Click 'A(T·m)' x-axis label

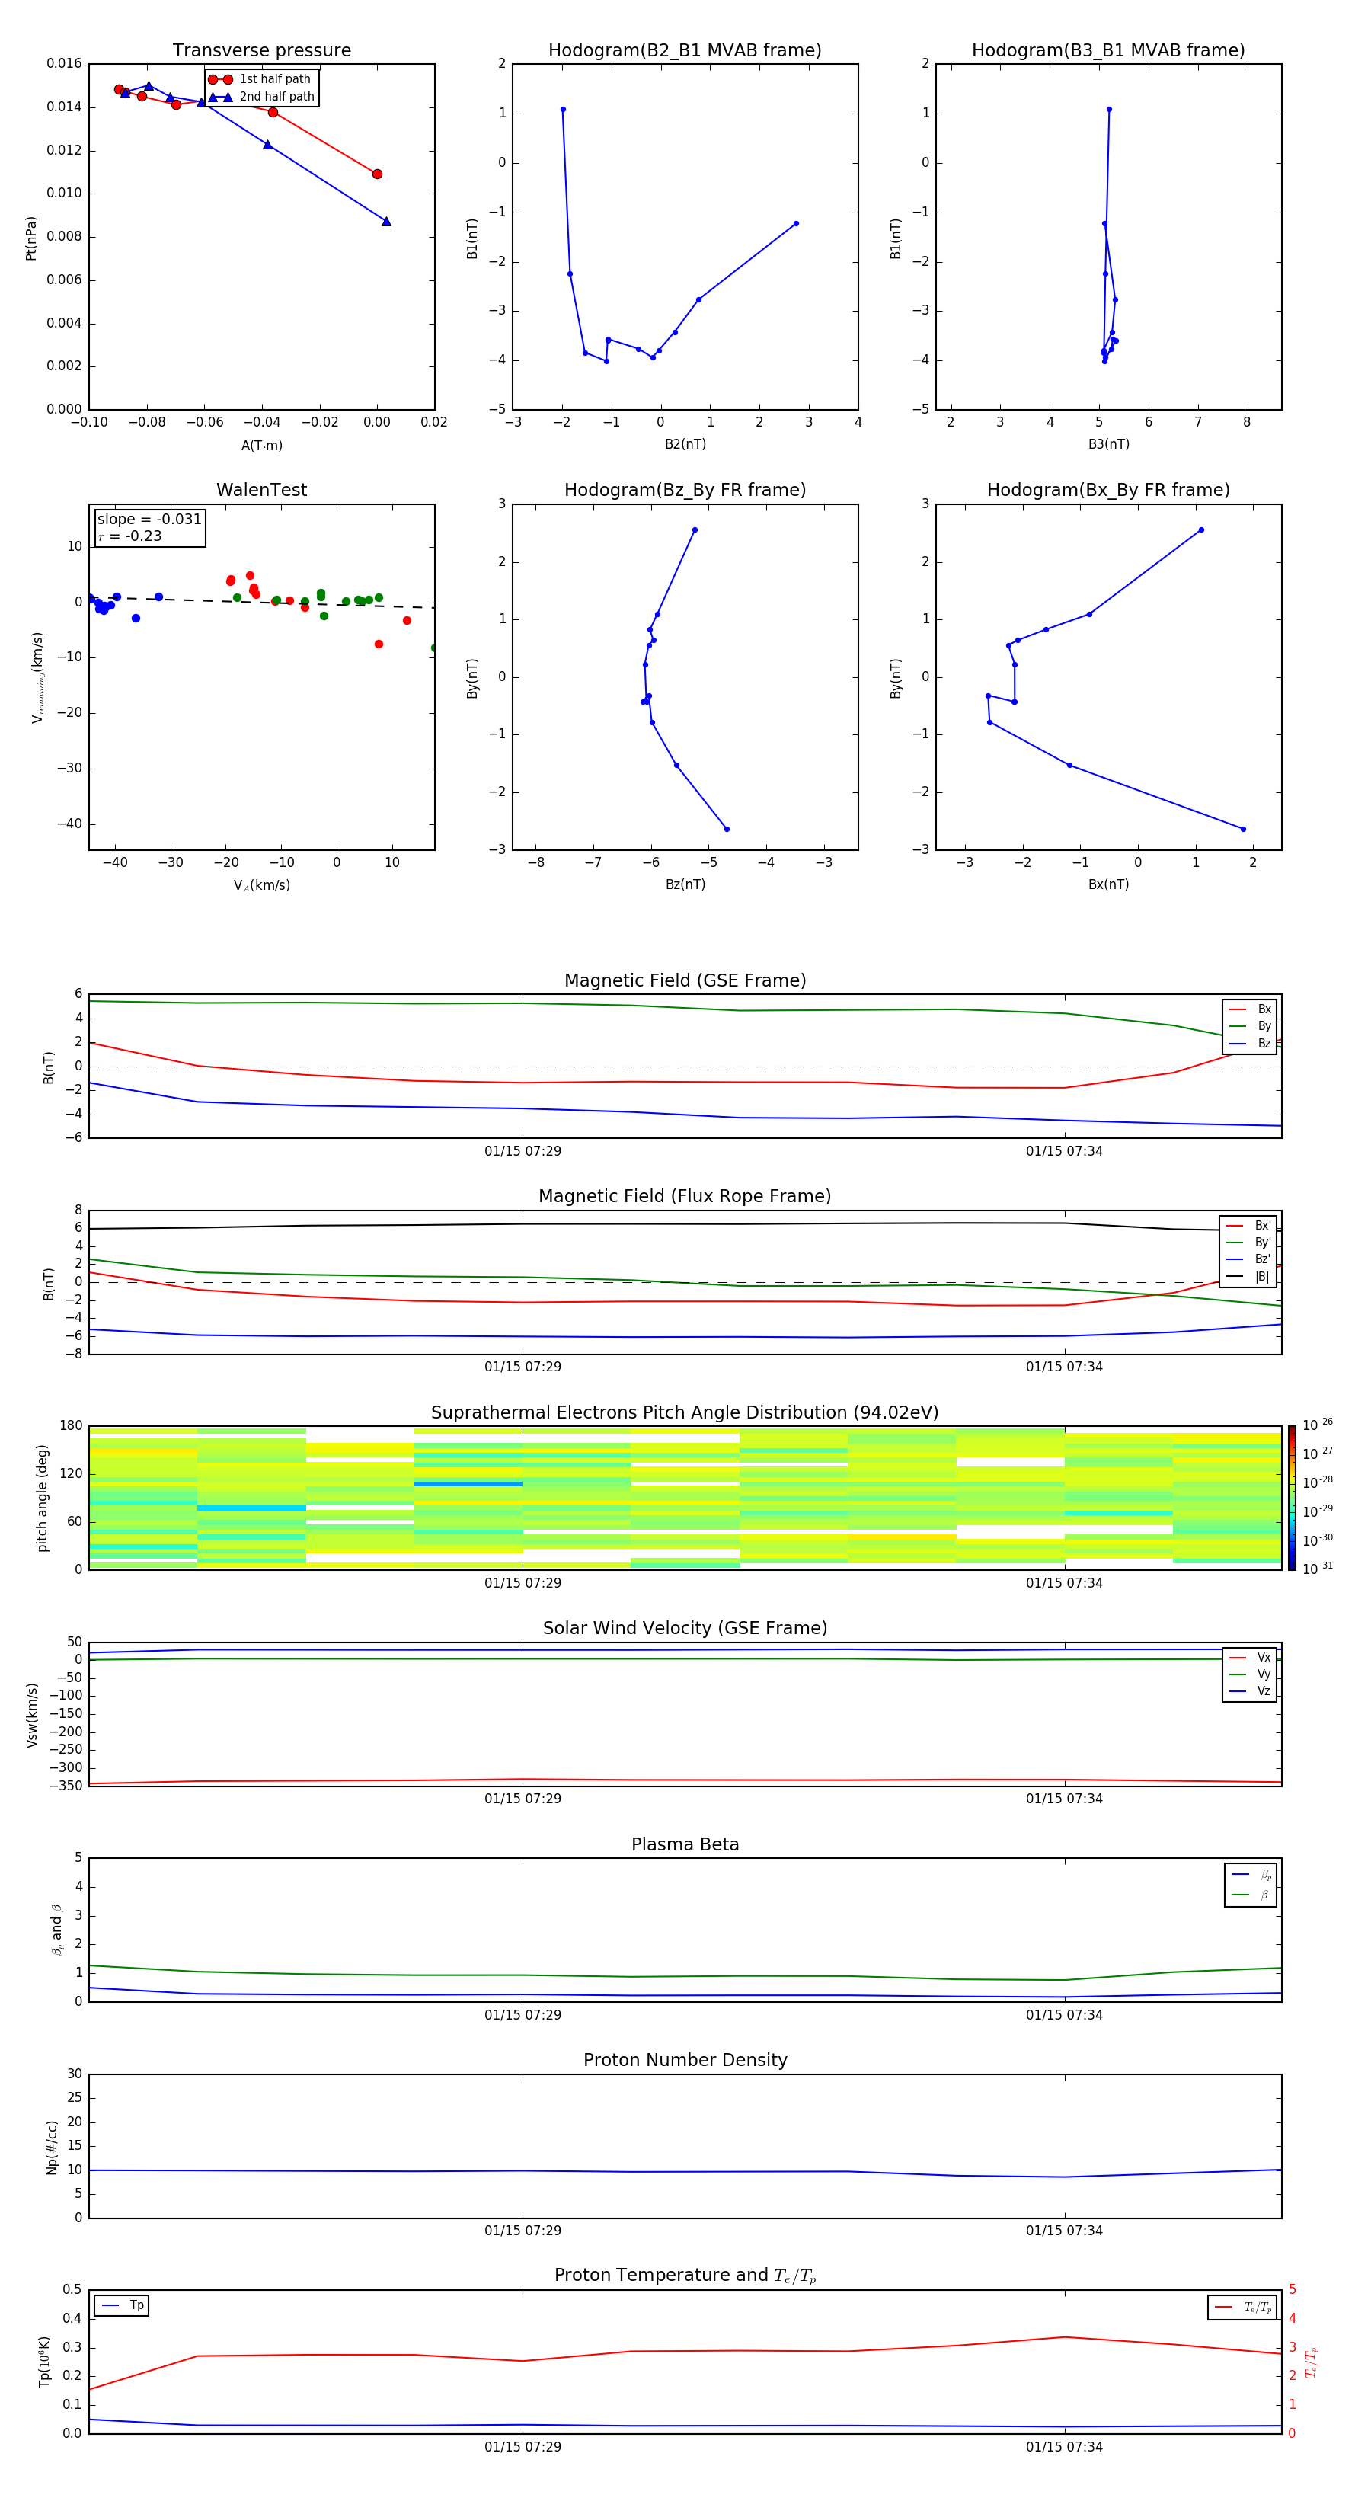point(261,445)
